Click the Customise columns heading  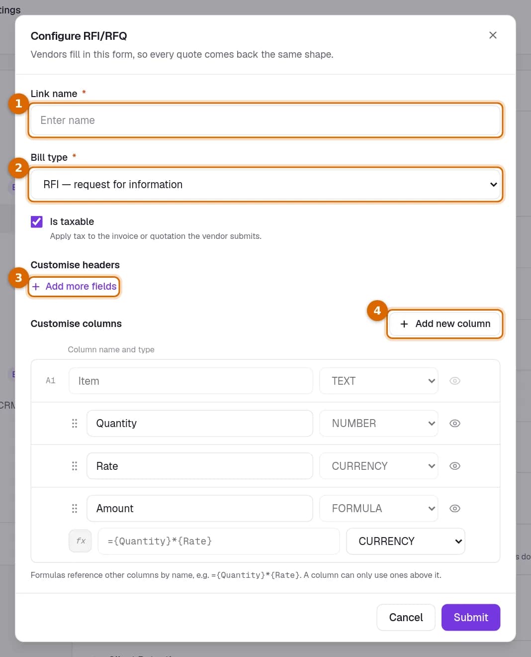pyautogui.click(x=76, y=324)
